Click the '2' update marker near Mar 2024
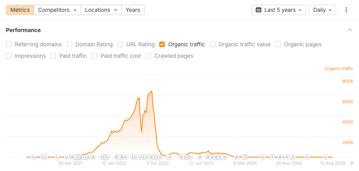Screen dimensions: 359x171 pyautogui.click(x=245, y=157)
